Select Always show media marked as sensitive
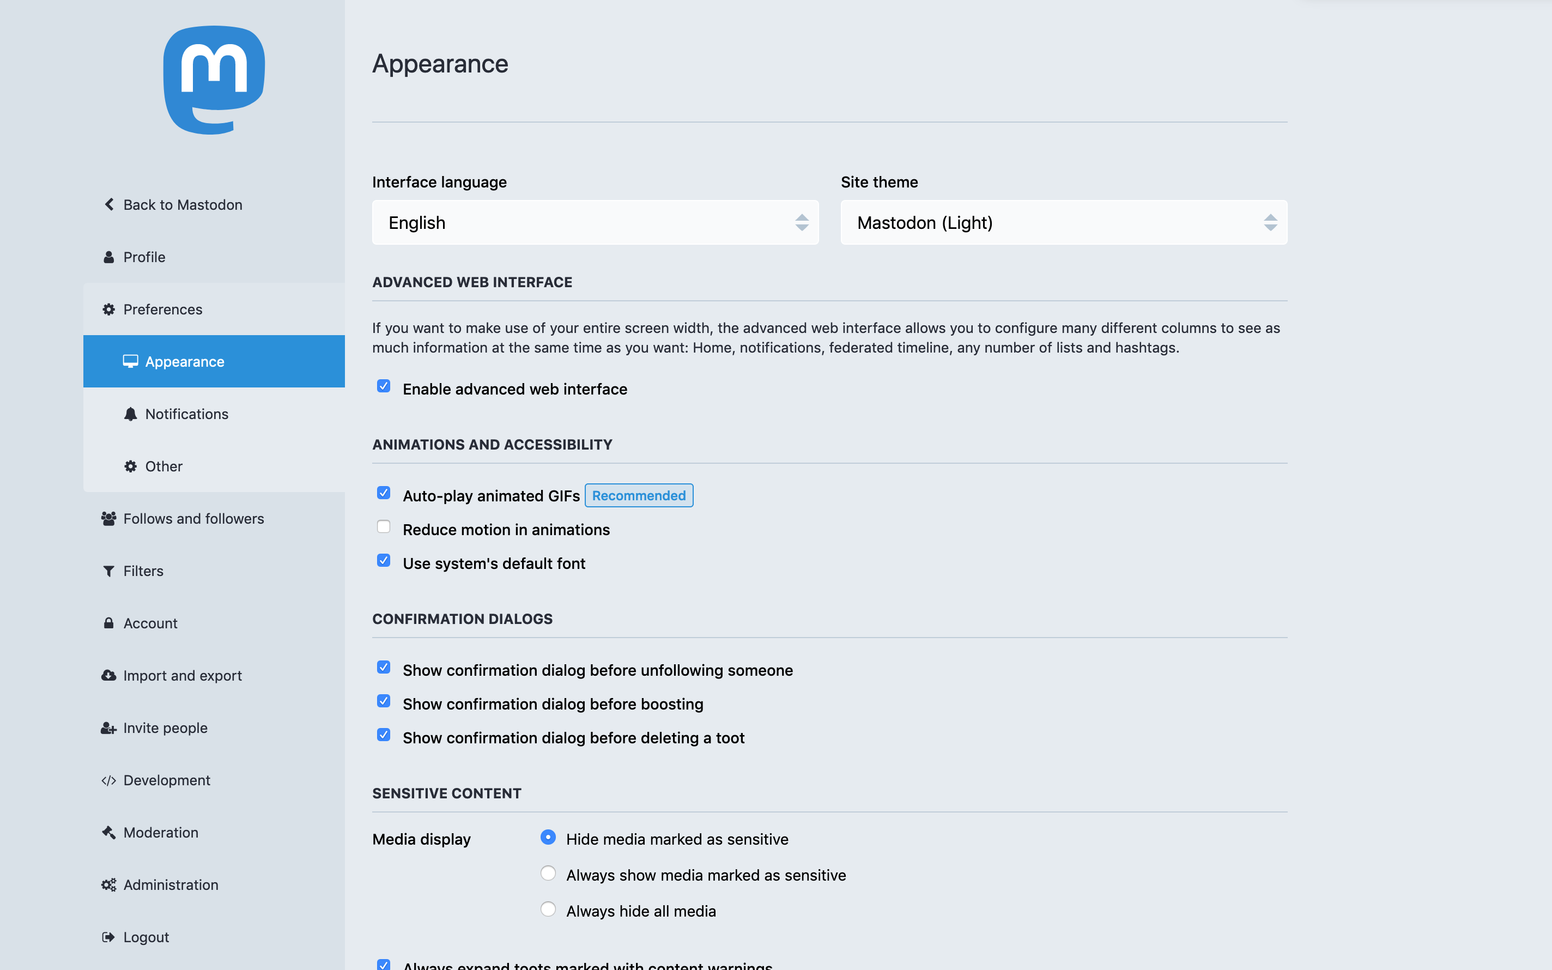This screenshot has width=1552, height=970. (548, 874)
